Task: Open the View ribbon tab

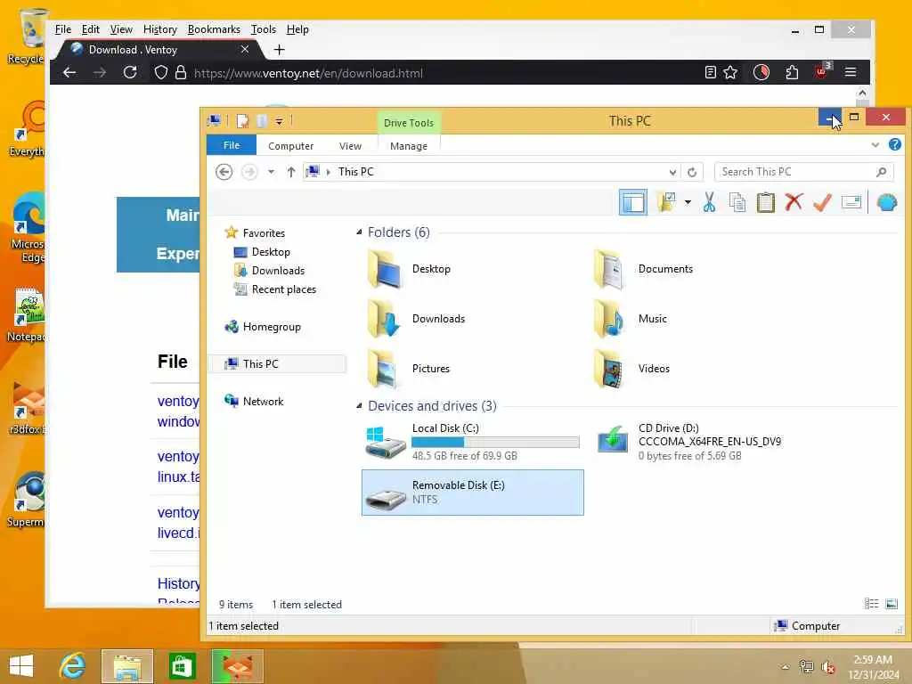Action: click(350, 146)
